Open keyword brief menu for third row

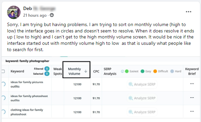point(192,111)
